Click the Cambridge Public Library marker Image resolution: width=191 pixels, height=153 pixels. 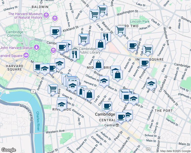(x=75, y=50)
